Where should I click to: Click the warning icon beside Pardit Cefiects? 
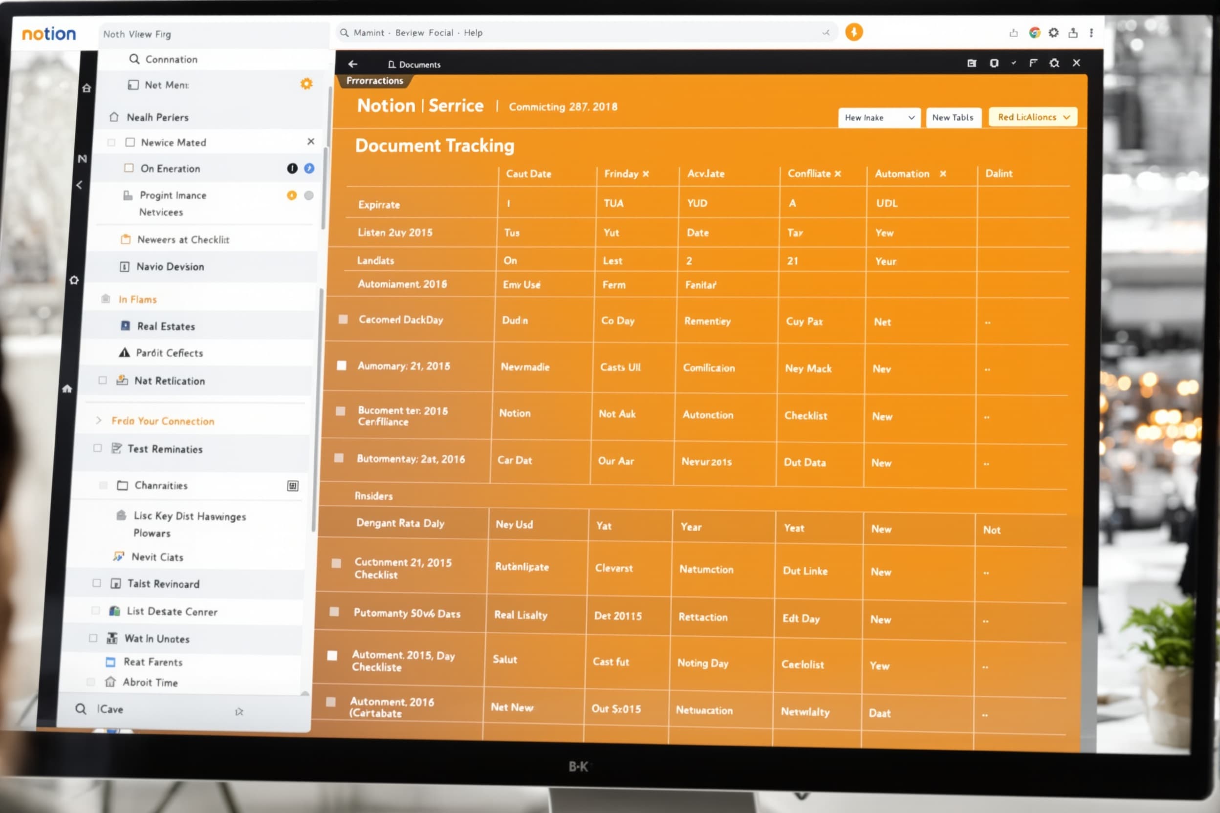(x=124, y=353)
